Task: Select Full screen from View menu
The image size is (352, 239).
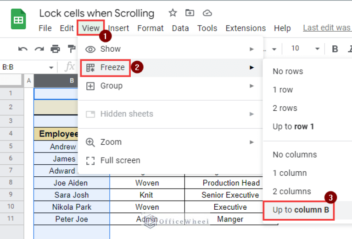Action: 120,160
